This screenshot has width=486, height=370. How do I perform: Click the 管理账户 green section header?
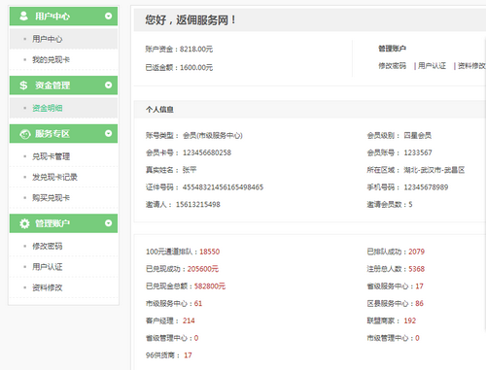click(63, 223)
